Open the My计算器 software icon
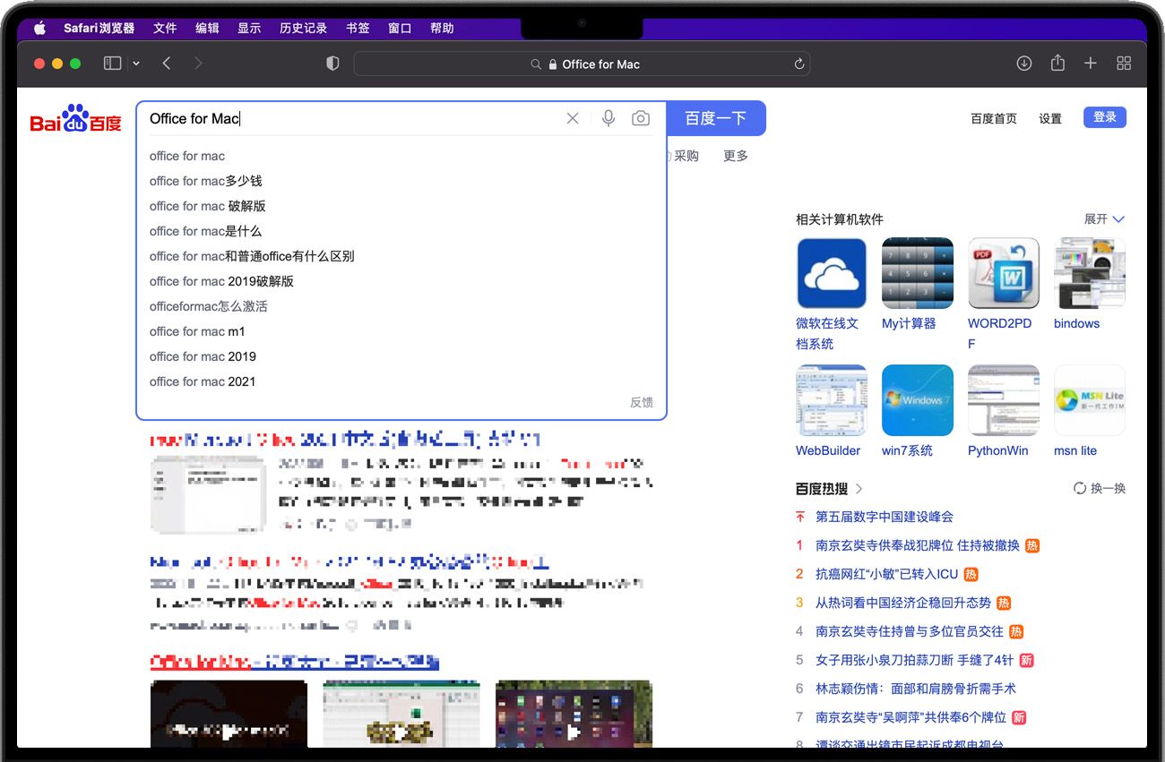This screenshot has height=762, width=1165. click(x=918, y=273)
